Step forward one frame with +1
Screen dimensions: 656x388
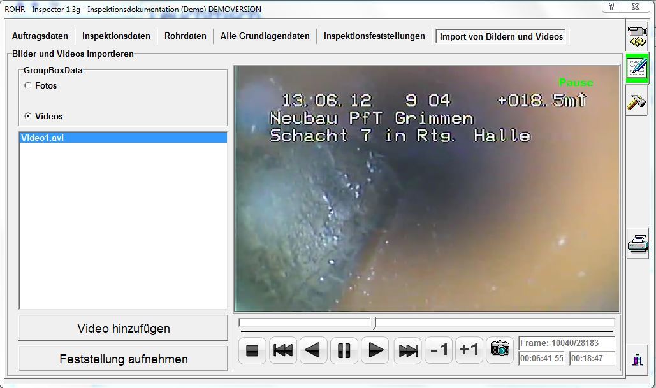(x=469, y=350)
